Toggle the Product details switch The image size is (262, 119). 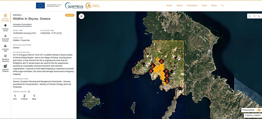259,110
